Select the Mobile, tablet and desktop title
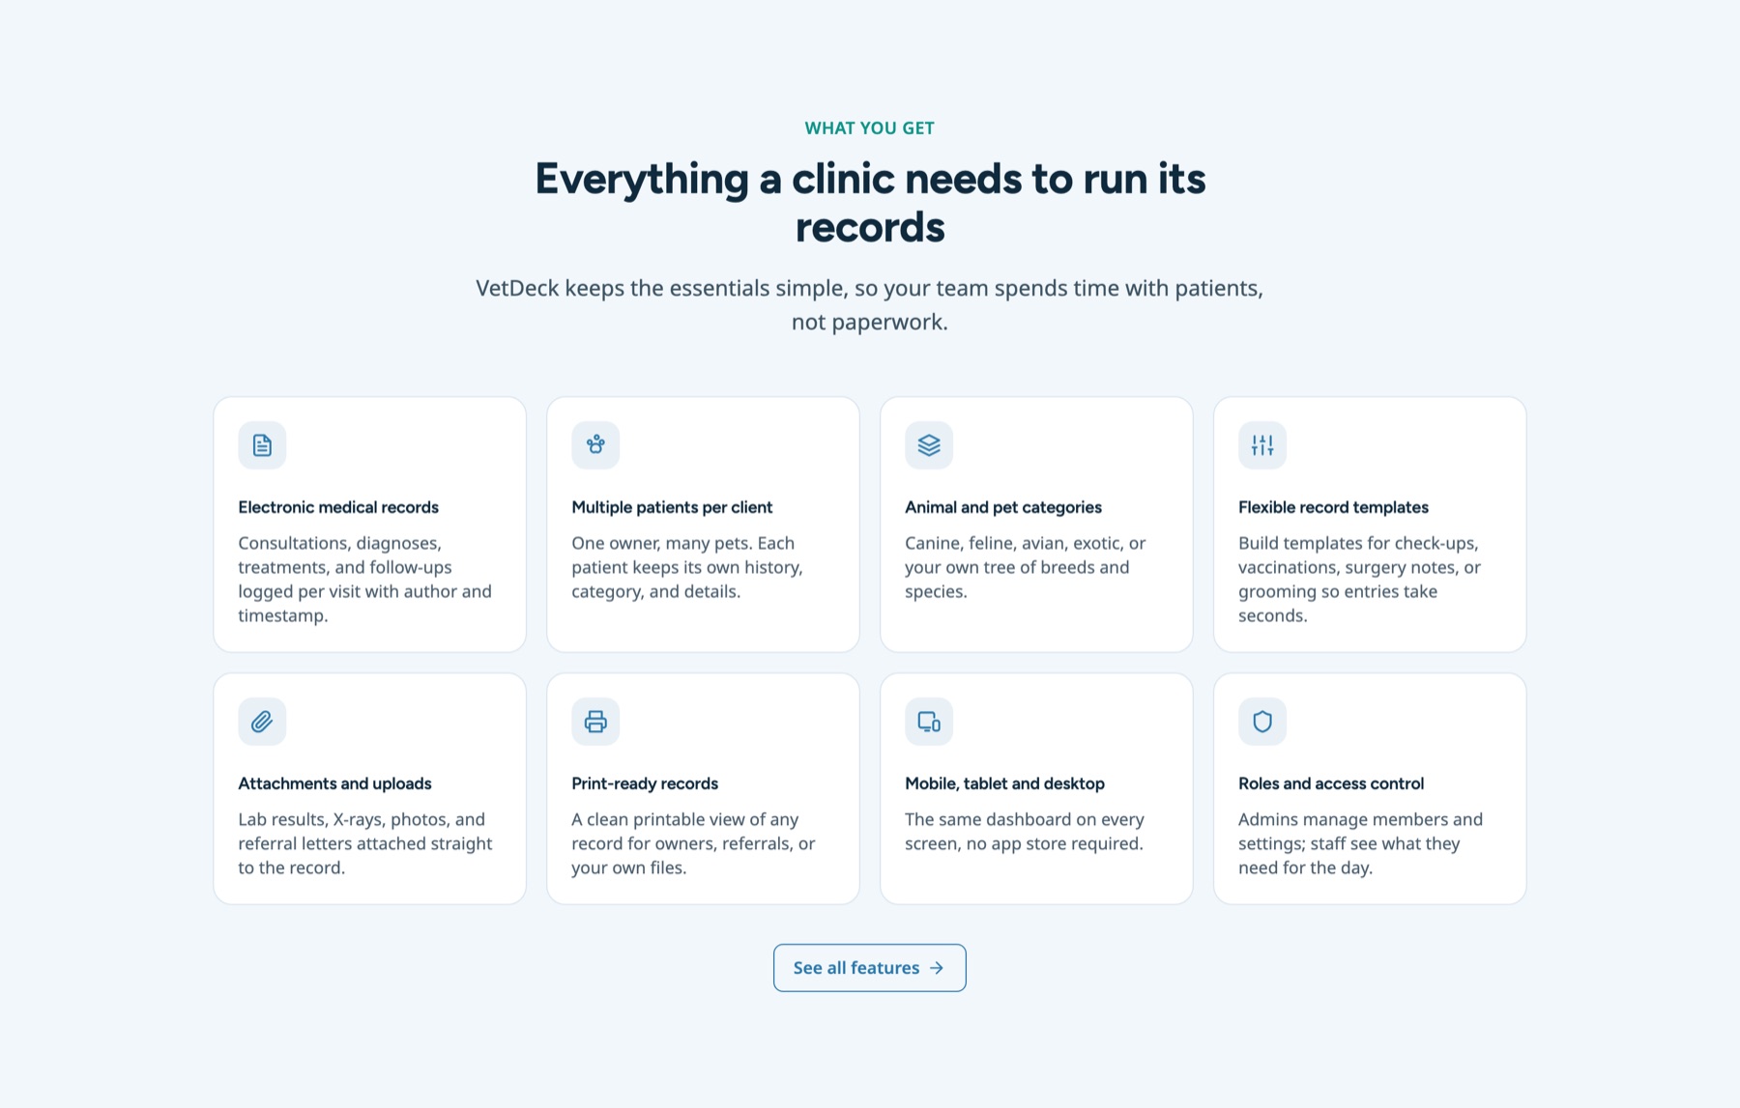1740x1108 pixels. pos(1004,783)
